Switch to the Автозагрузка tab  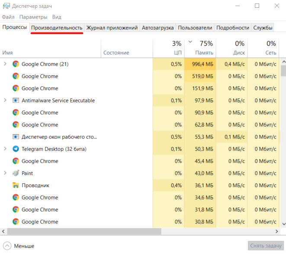[157, 28]
